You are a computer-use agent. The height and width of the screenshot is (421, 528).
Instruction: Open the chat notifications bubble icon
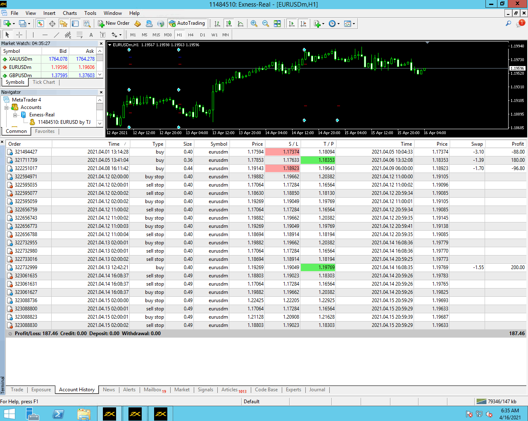pos(520,24)
